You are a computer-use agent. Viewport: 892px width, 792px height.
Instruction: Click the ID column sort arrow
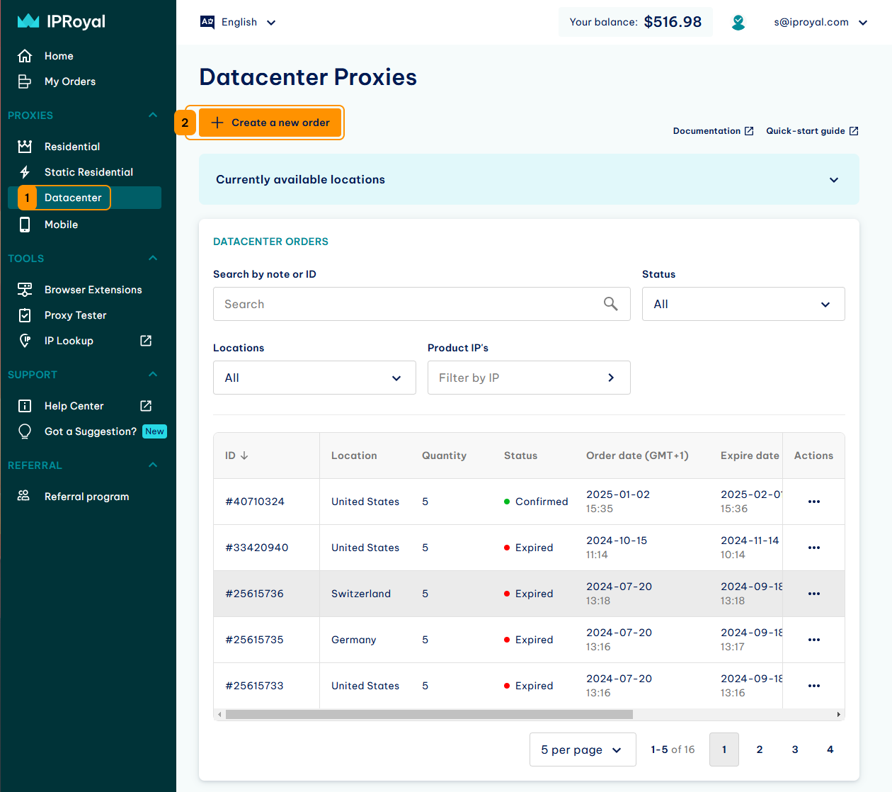pos(244,456)
